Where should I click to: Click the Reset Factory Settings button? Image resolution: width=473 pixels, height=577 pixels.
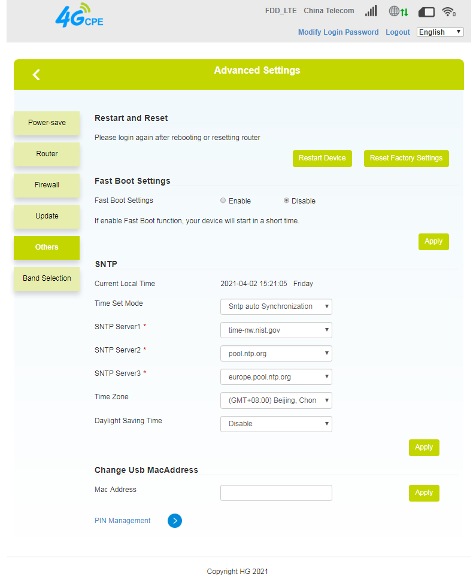[x=407, y=158]
